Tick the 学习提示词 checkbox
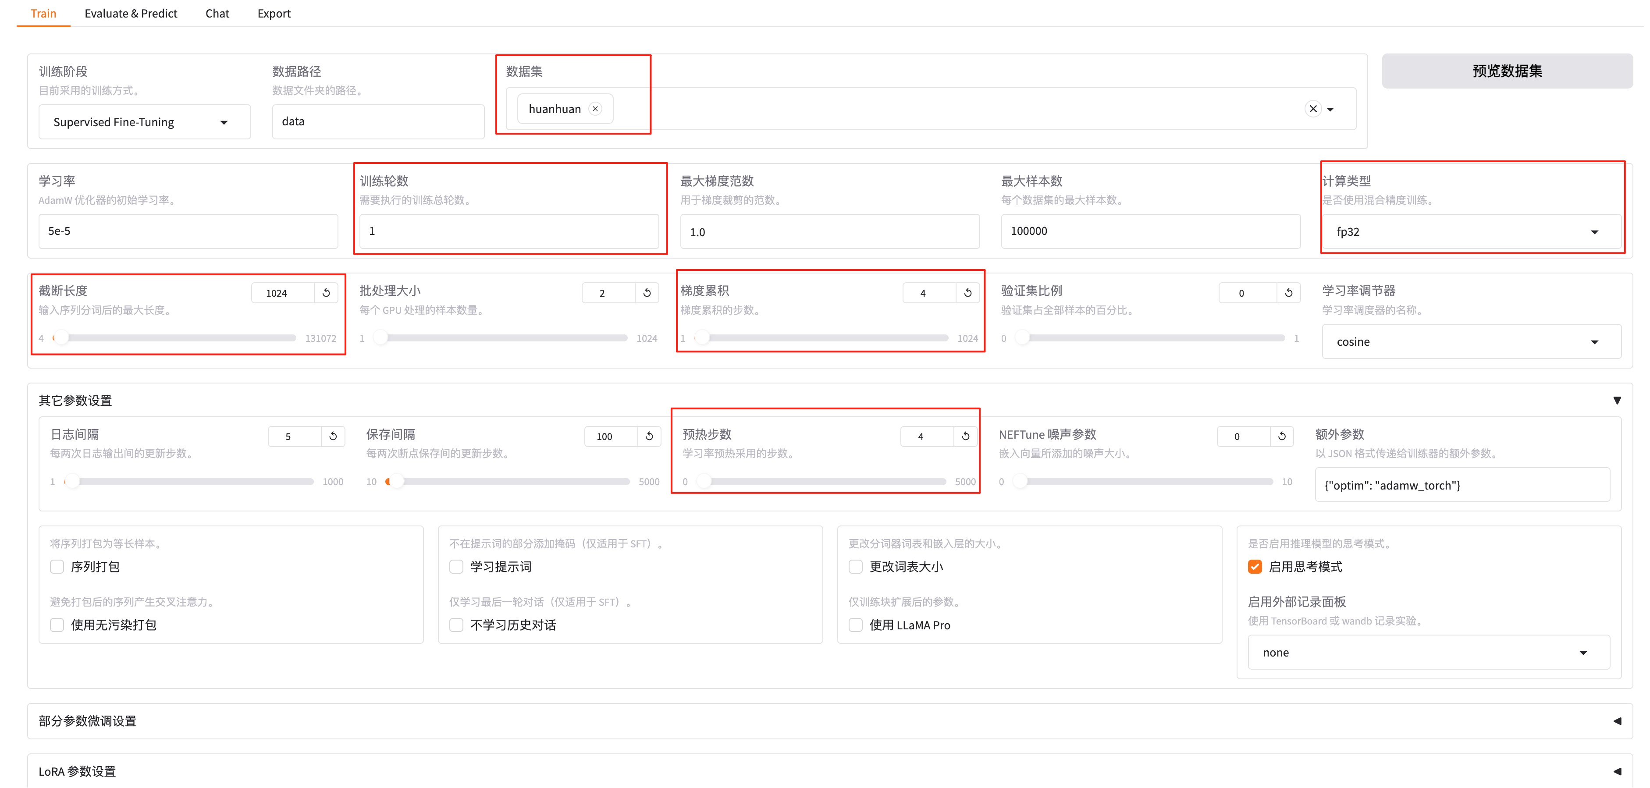The image size is (1650, 788). [456, 567]
